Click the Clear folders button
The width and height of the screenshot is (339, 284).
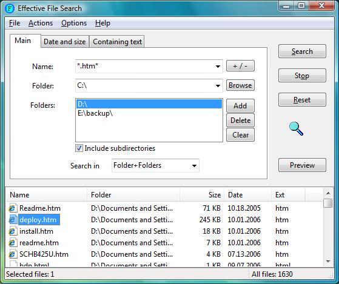240,135
